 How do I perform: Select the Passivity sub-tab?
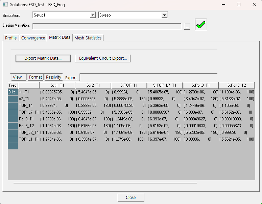tap(54, 77)
